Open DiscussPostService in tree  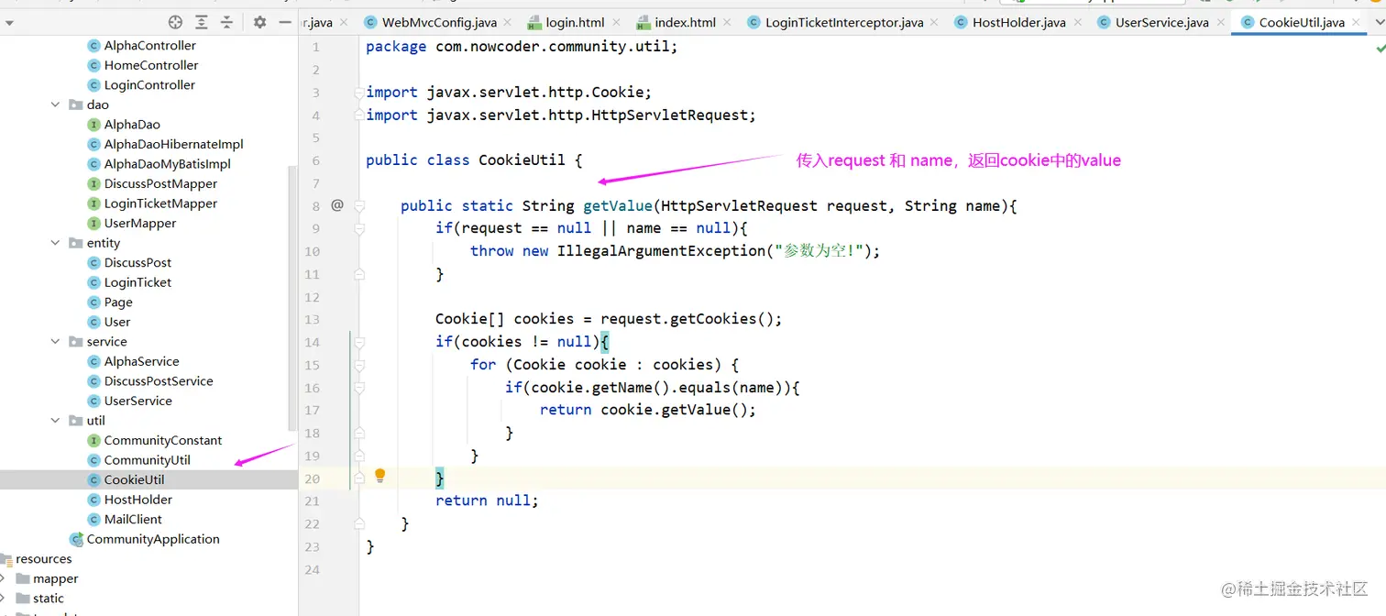pos(159,381)
